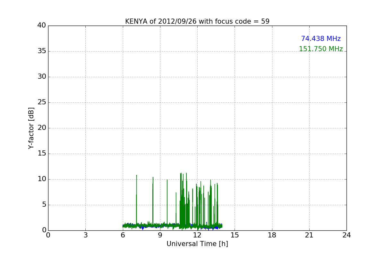Click the green spike just after 7 h

[x=136, y=200]
